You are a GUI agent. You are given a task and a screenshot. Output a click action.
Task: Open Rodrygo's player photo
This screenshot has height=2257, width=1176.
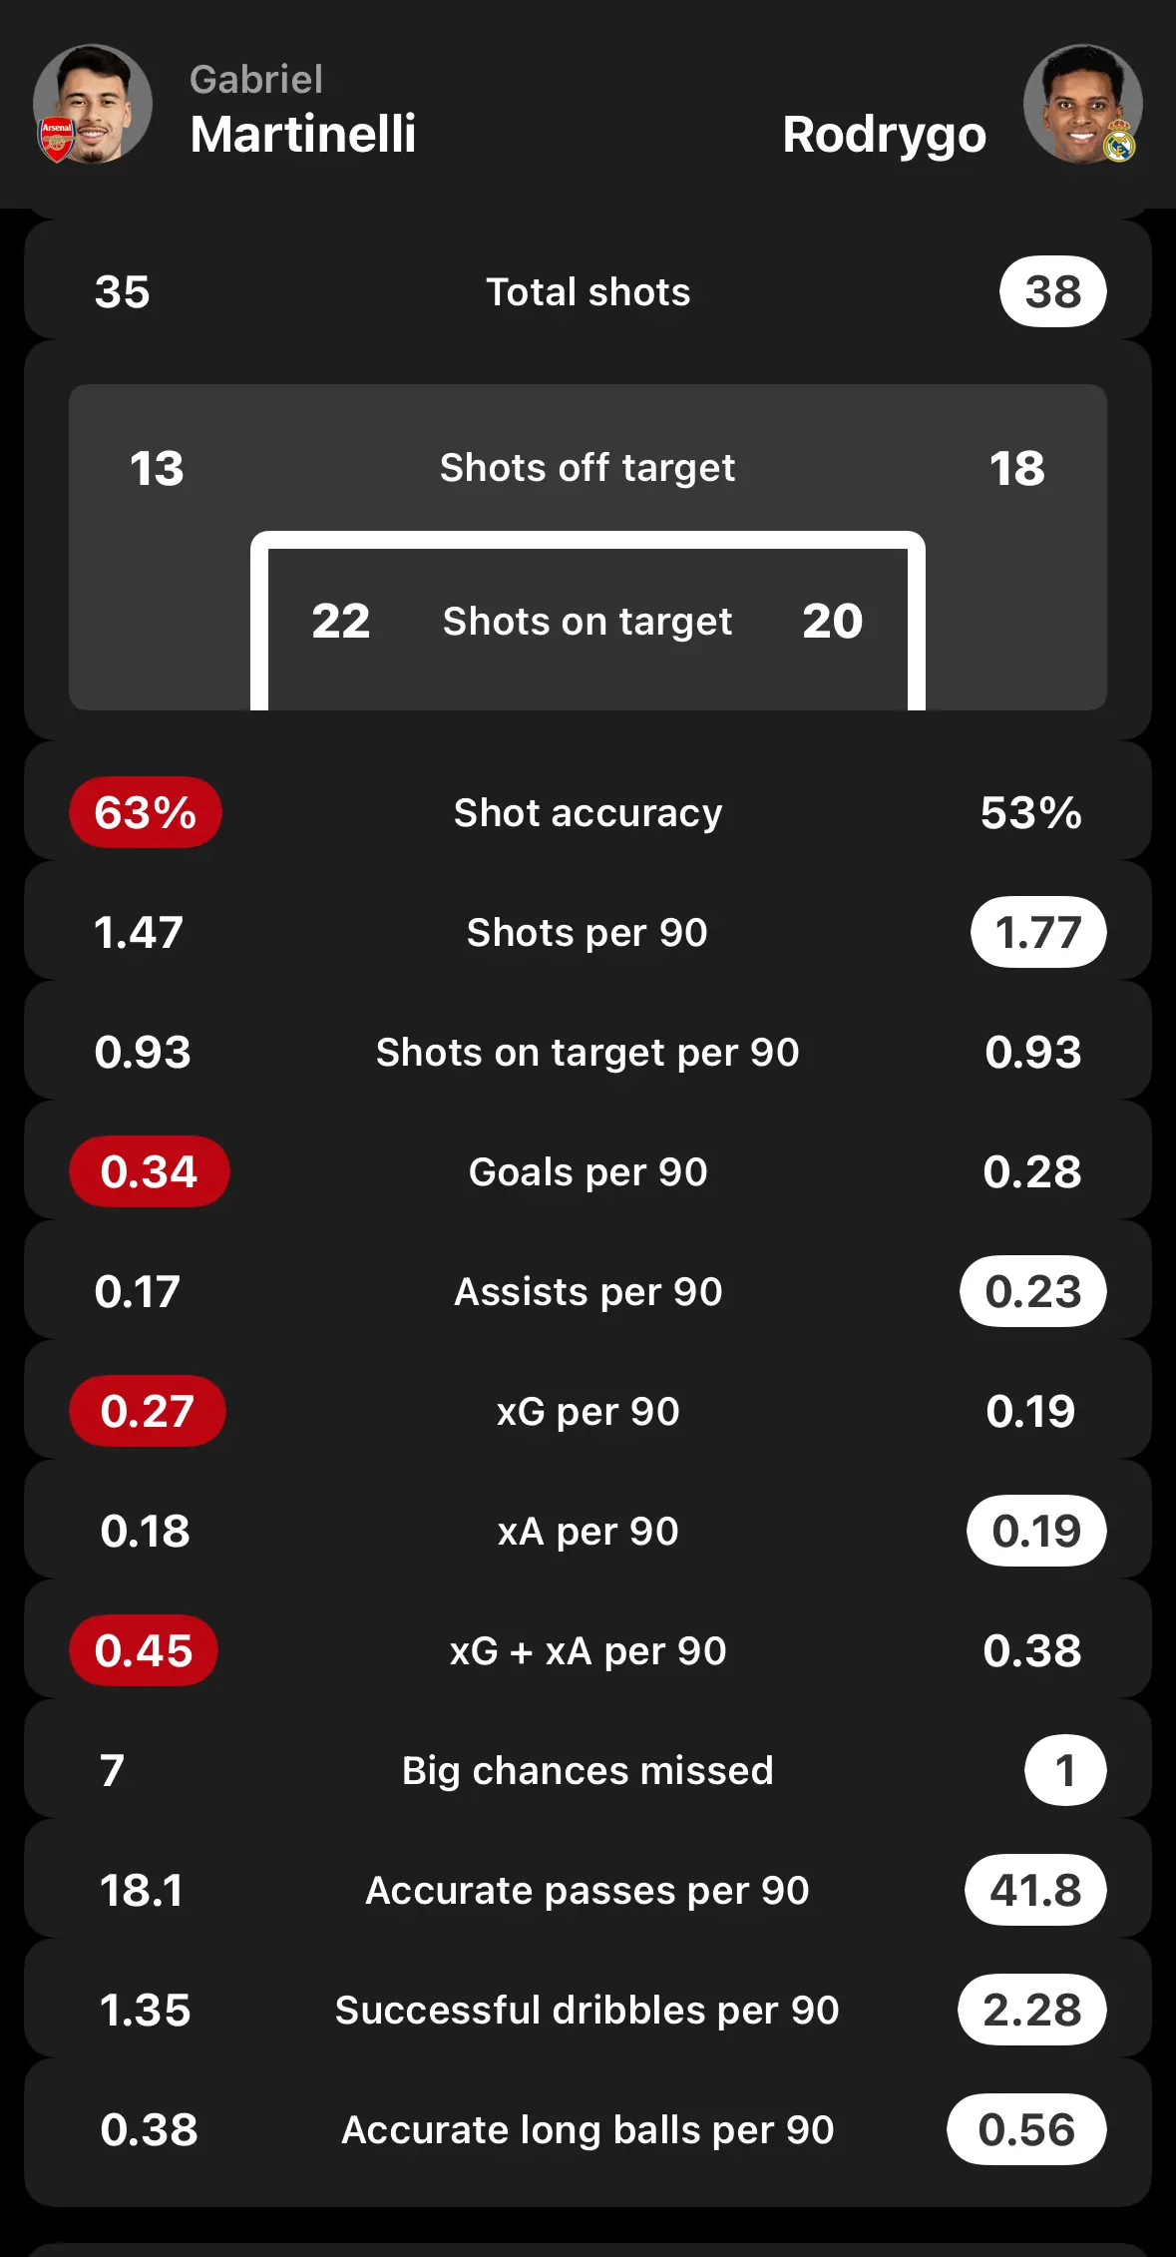(x=1082, y=104)
